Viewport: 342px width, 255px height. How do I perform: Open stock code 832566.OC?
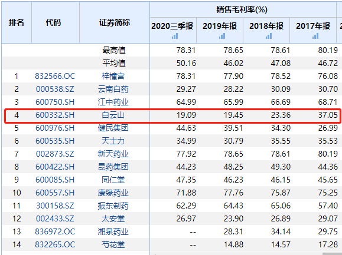pyautogui.click(x=55, y=77)
